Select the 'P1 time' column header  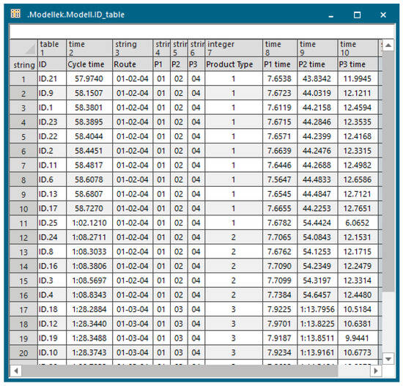click(x=280, y=64)
